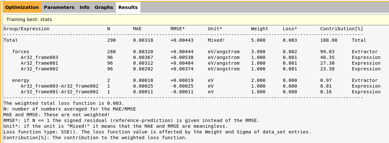Select the Ar32_frame003-Ar32_frame002 energy expression
This screenshot has width=389, height=143.
point(60,86)
